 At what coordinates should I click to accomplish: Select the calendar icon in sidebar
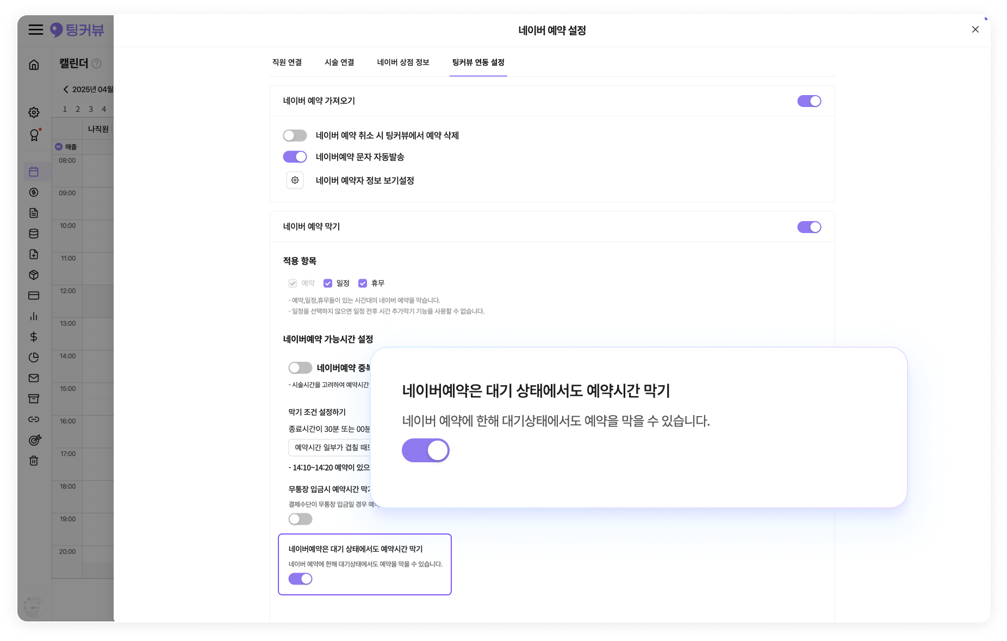click(34, 172)
